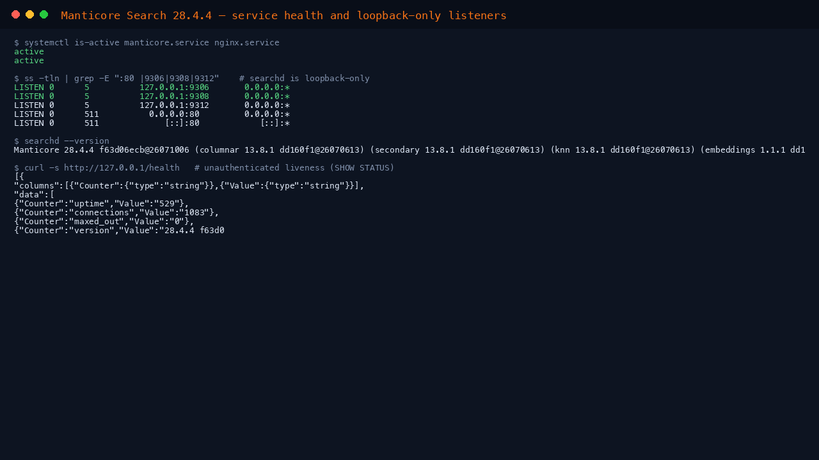The image size is (819, 460).
Task: Click the maxed_out counter line
Action: point(104,222)
